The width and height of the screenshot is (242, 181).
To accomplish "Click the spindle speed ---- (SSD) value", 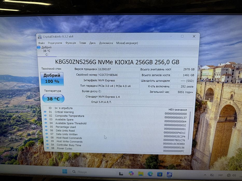I will click(x=183, y=81).
